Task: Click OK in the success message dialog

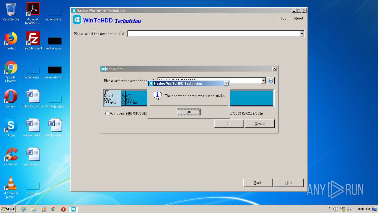Action: point(189,112)
